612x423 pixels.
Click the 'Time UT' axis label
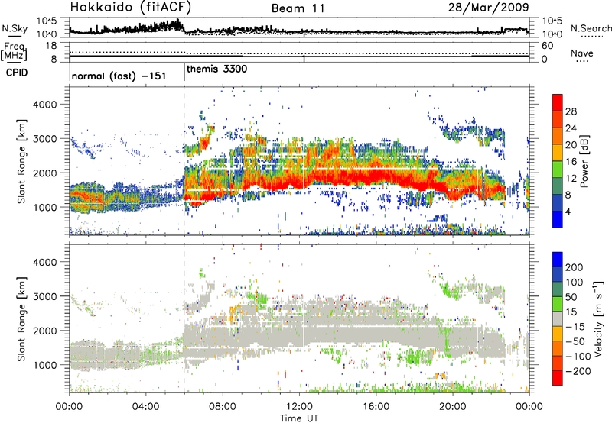click(299, 418)
